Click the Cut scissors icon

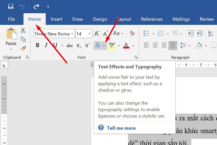23,30
